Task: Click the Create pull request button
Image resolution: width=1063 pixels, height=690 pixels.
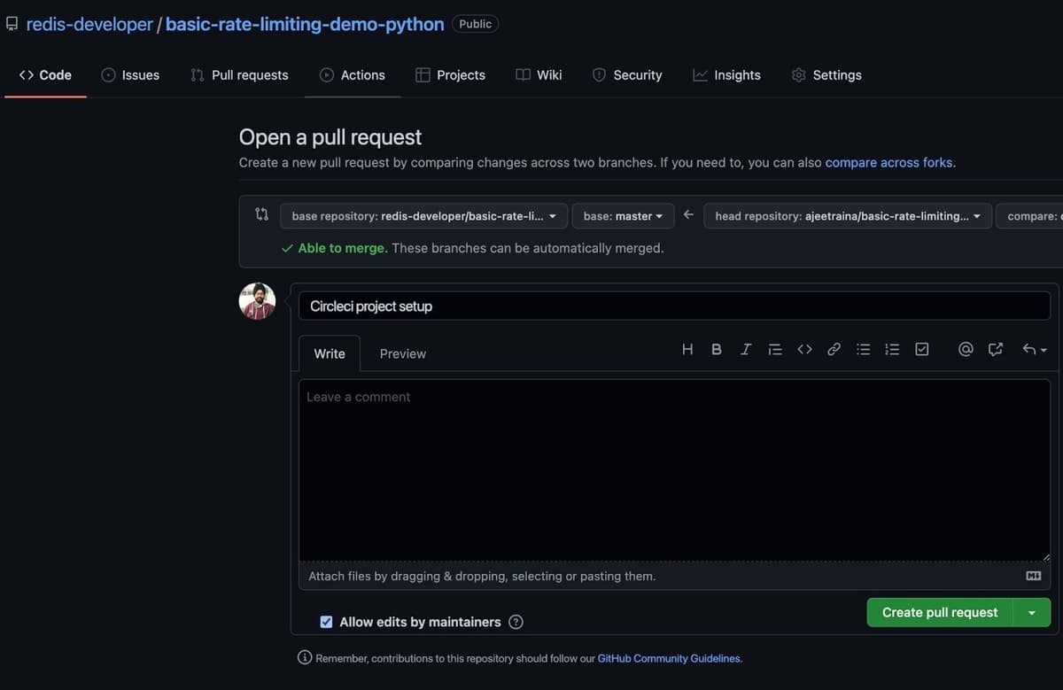Action: 938,612
